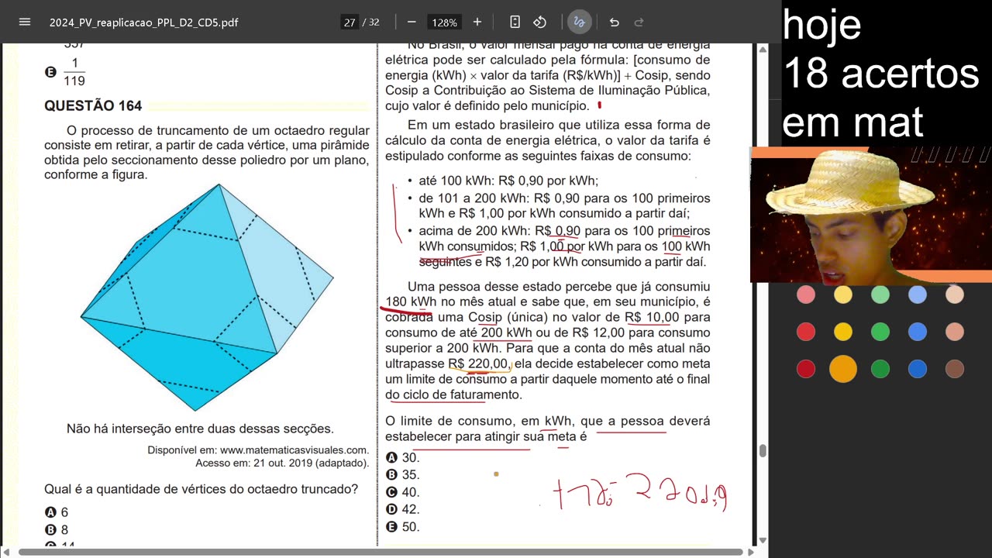Click the 128% zoom level field

tap(444, 22)
